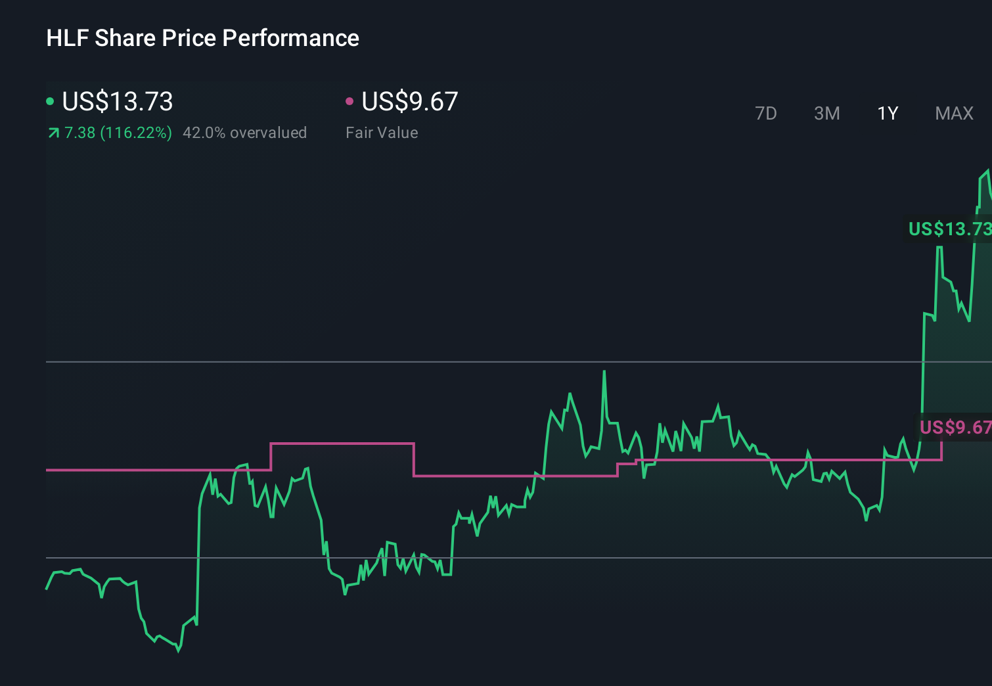Expand details under 42.0% overvalued label
The image size is (992, 686).
[x=245, y=133]
